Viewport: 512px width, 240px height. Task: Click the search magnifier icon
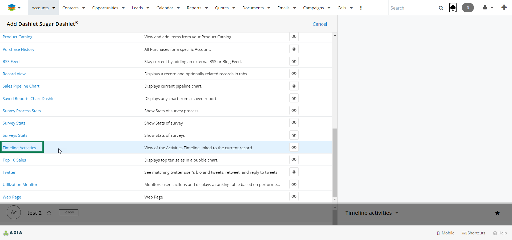(441, 8)
